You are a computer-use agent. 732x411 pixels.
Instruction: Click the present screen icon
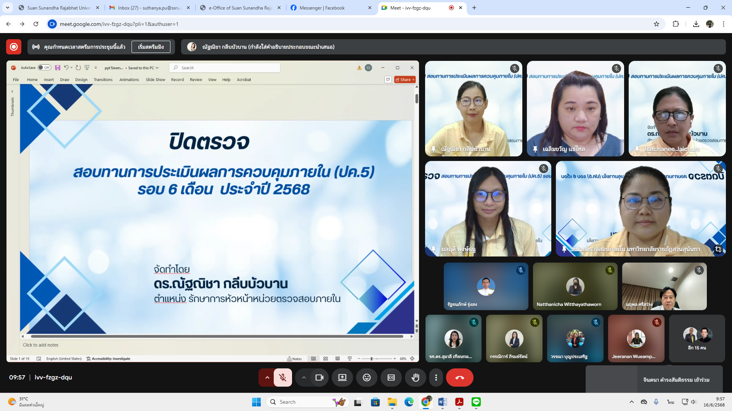pos(342,378)
